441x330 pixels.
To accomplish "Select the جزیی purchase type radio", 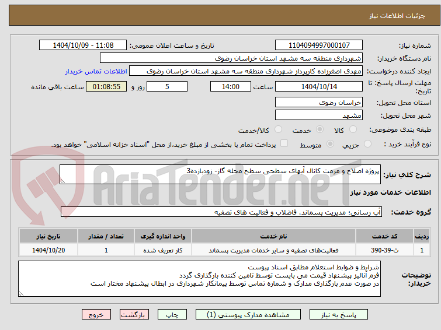I will tap(367, 144).
